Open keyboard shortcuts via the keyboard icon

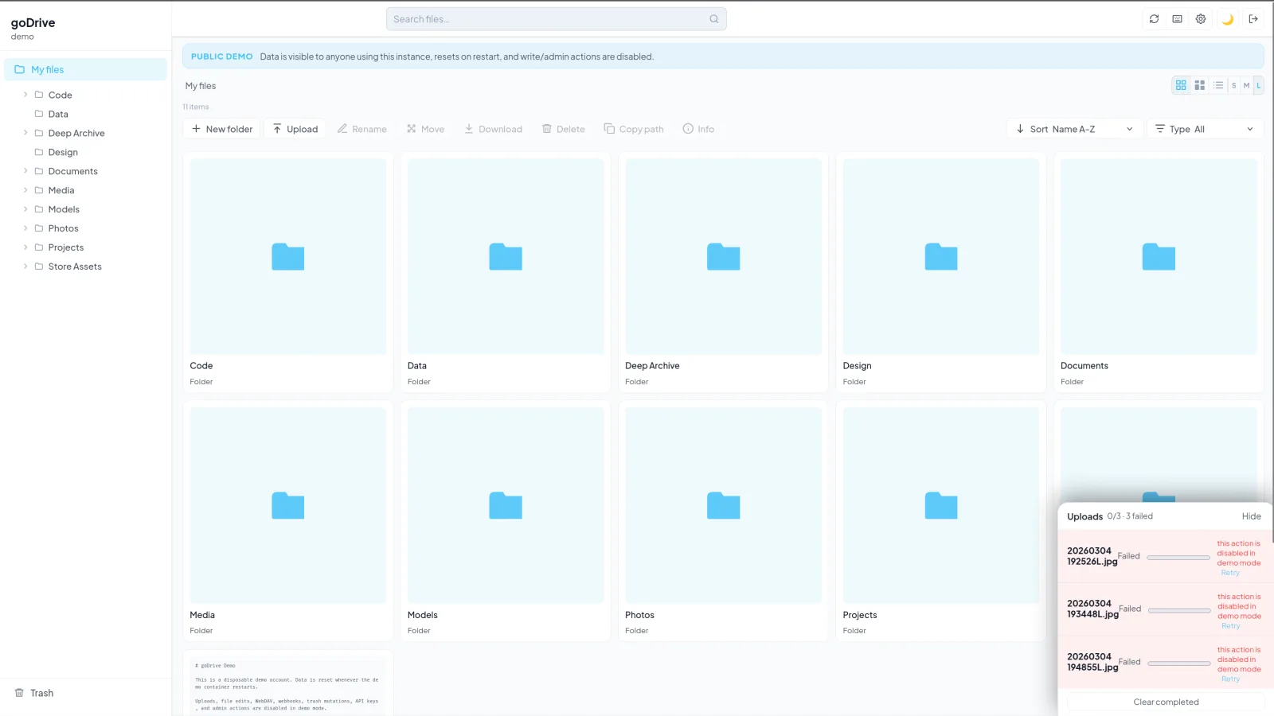pyautogui.click(x=1177, y=19)
